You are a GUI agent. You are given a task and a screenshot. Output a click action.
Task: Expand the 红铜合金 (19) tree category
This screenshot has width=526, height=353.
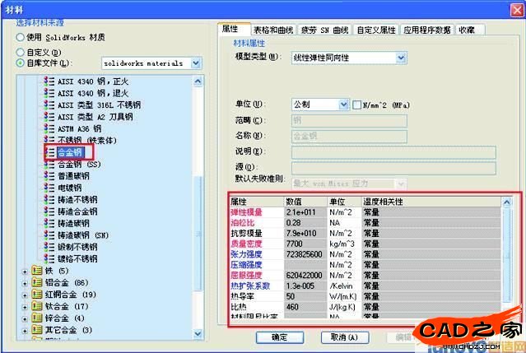click(23, 294)
